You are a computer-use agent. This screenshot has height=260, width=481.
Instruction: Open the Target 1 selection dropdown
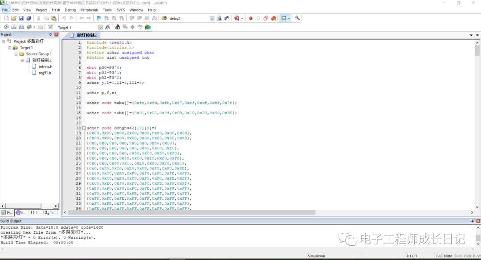pos(100,27)
